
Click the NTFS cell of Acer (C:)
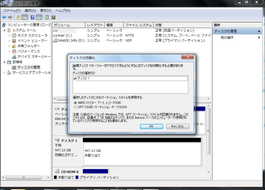[x=130, y=35]
